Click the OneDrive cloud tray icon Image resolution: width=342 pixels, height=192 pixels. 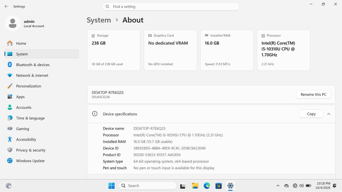[287, 186]
